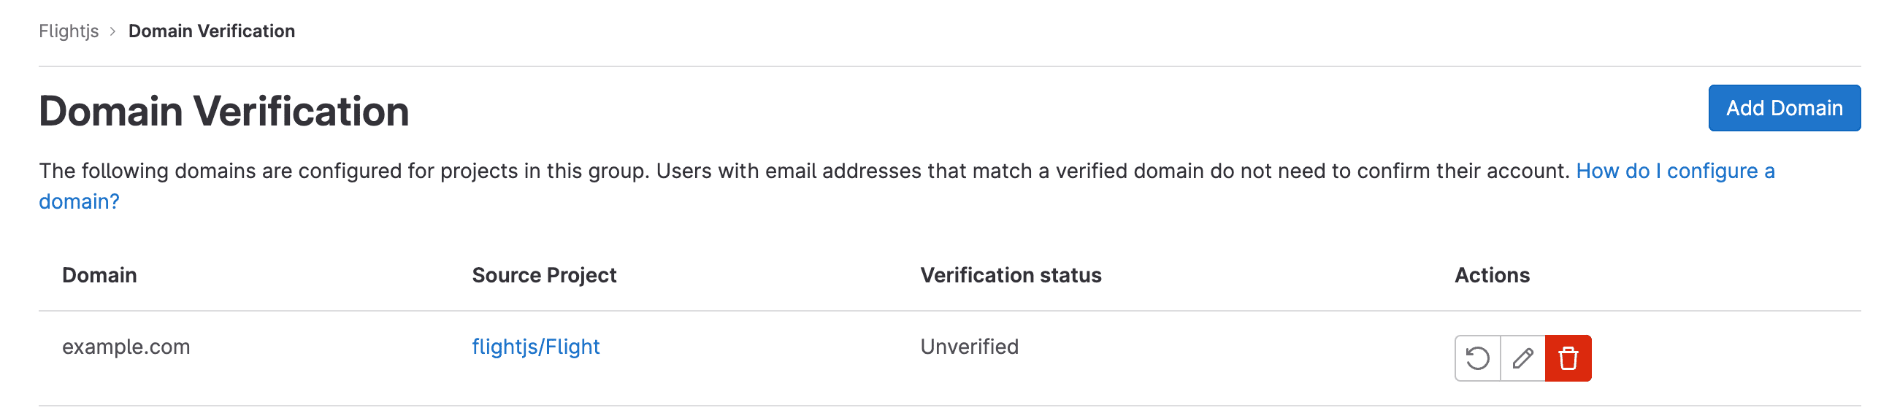Click the Verification status column header

[x=1011, y=275]
